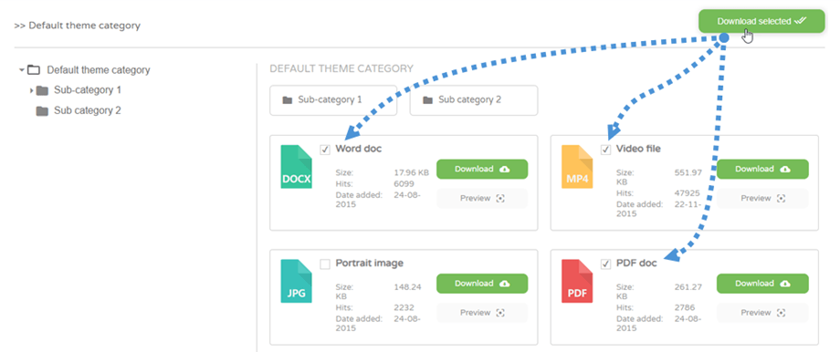
Task: Click the cloud download icon for Video file
Action: coord(784,169)
